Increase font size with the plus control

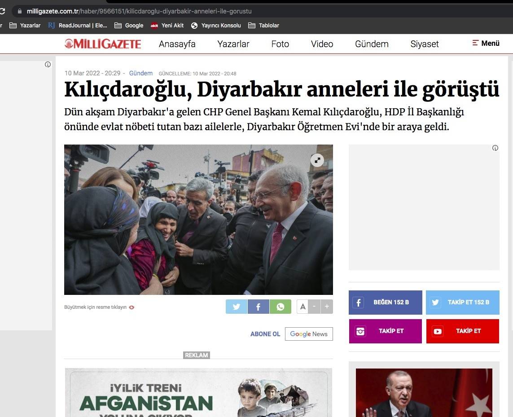327,307
